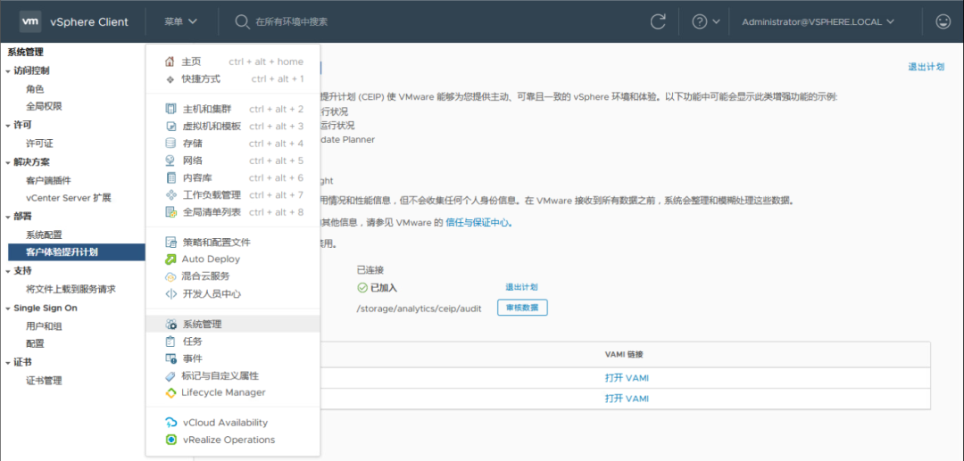Click the 存储 storage icon
This screenshot has height=461, width=964.
170,144
